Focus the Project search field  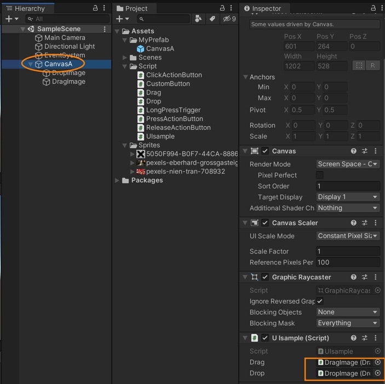pyautogui.click(x=163, y=19)
